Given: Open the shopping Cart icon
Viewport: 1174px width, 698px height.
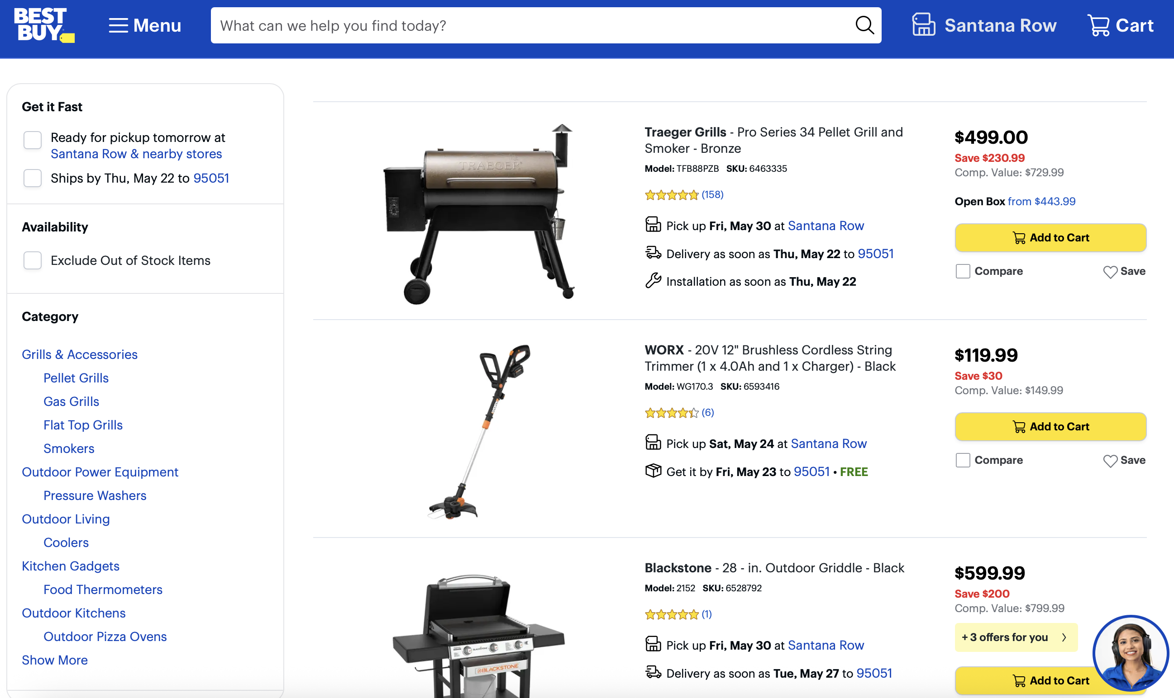Looking at the screenshot, I should (1098, 25).
